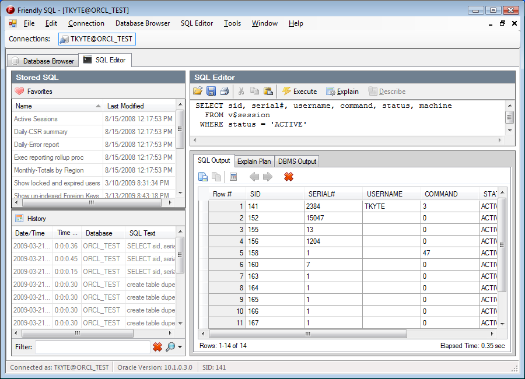Screen dimensions: 525x379
Task: Click the Date/Time history column header
Action: (x=32, y=233)
